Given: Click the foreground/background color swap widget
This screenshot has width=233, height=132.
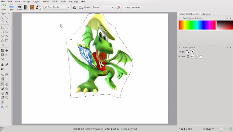Looking at the screenshot, I should (x=38, y=7).
